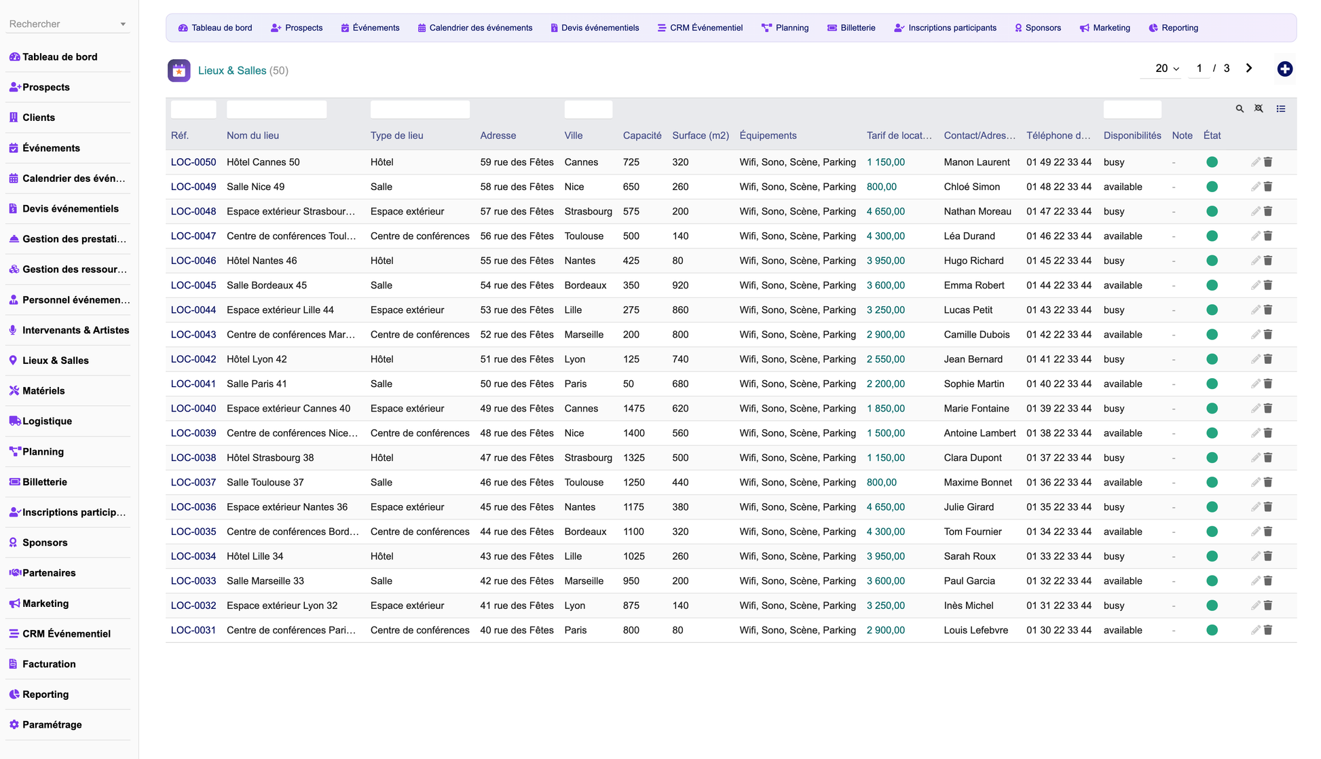The height and width of the screenshot is (759, 1321).
Task: Edit row LOC-0046 with pencil icon
Action: click(x=1255, y=261)
